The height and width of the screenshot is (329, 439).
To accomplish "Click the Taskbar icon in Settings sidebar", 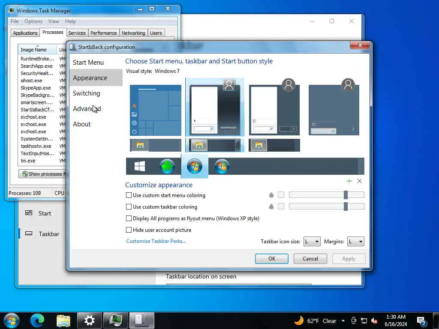I will tap(29, 233).
